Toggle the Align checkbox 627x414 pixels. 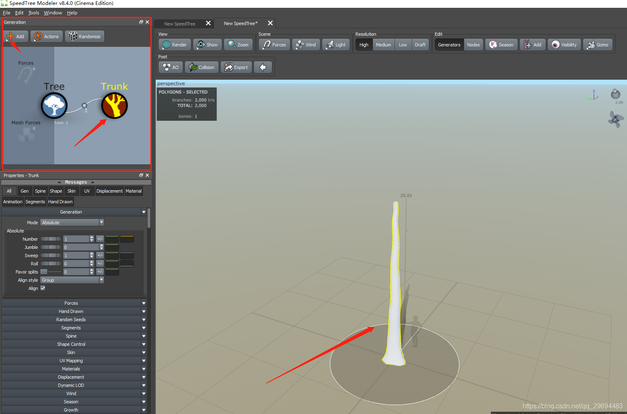43,288
